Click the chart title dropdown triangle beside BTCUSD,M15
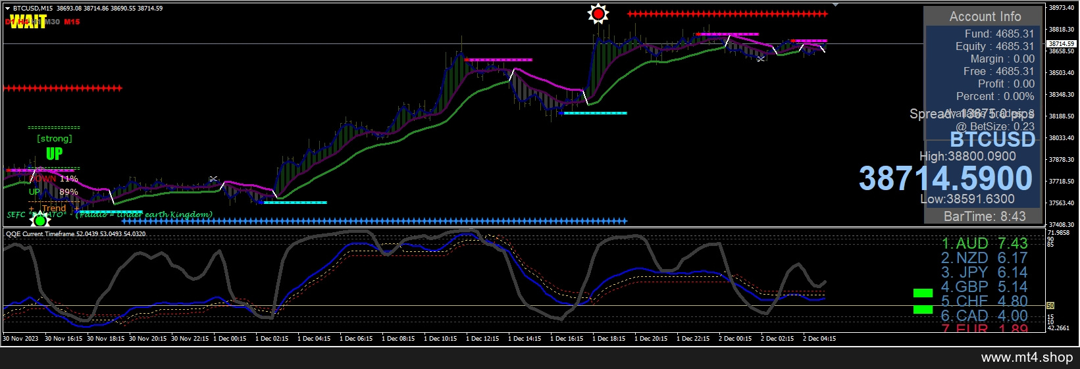1080x369 pixels. click(x=7, y=9)
